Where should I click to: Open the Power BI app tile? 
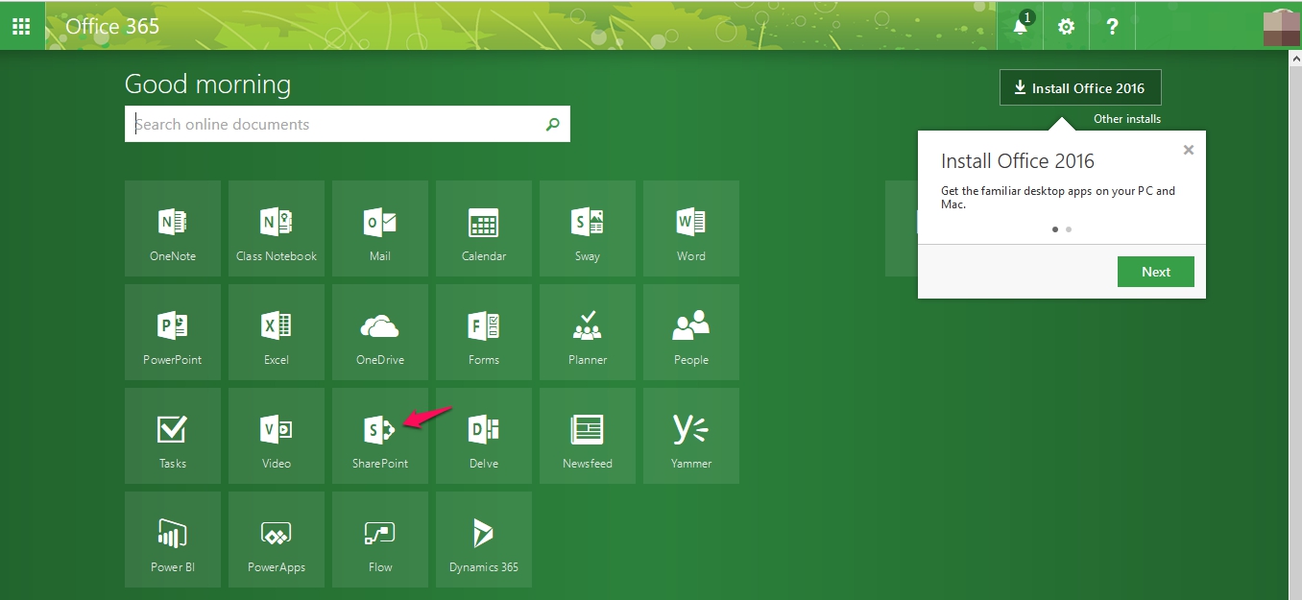pyautogui.click(x=173, y=540)
